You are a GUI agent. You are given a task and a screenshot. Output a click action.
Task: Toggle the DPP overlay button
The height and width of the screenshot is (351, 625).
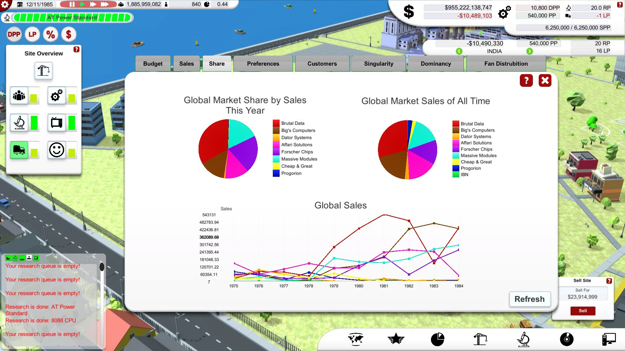pyautogui.click(x=14, y=34)
